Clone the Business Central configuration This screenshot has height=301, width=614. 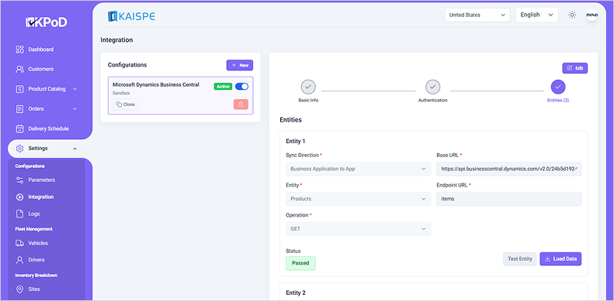[125, 104]
